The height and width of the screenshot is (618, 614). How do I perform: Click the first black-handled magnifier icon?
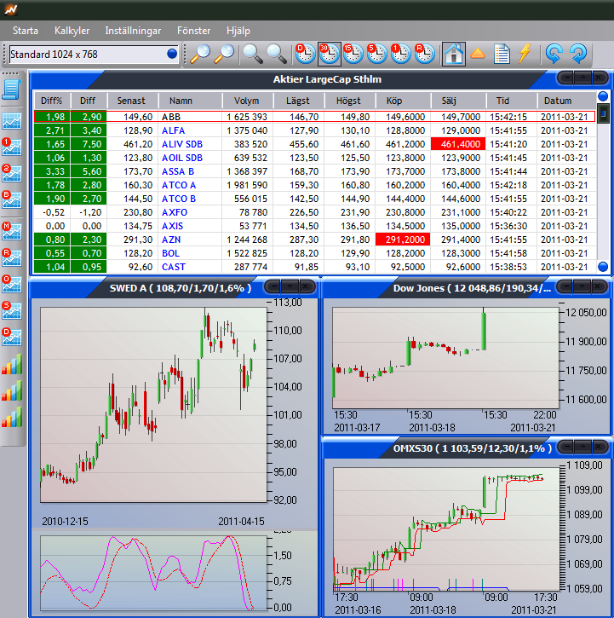[x=252, y=54]
